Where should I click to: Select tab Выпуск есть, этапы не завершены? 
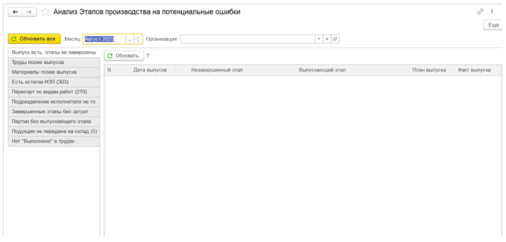click(x=54, y=53)
